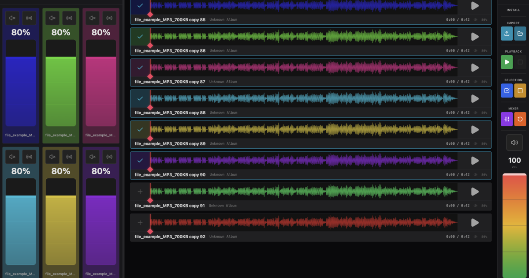Select track copy 92 with plus button
Viewport: 529px width, 278px height.
(140, 223)
